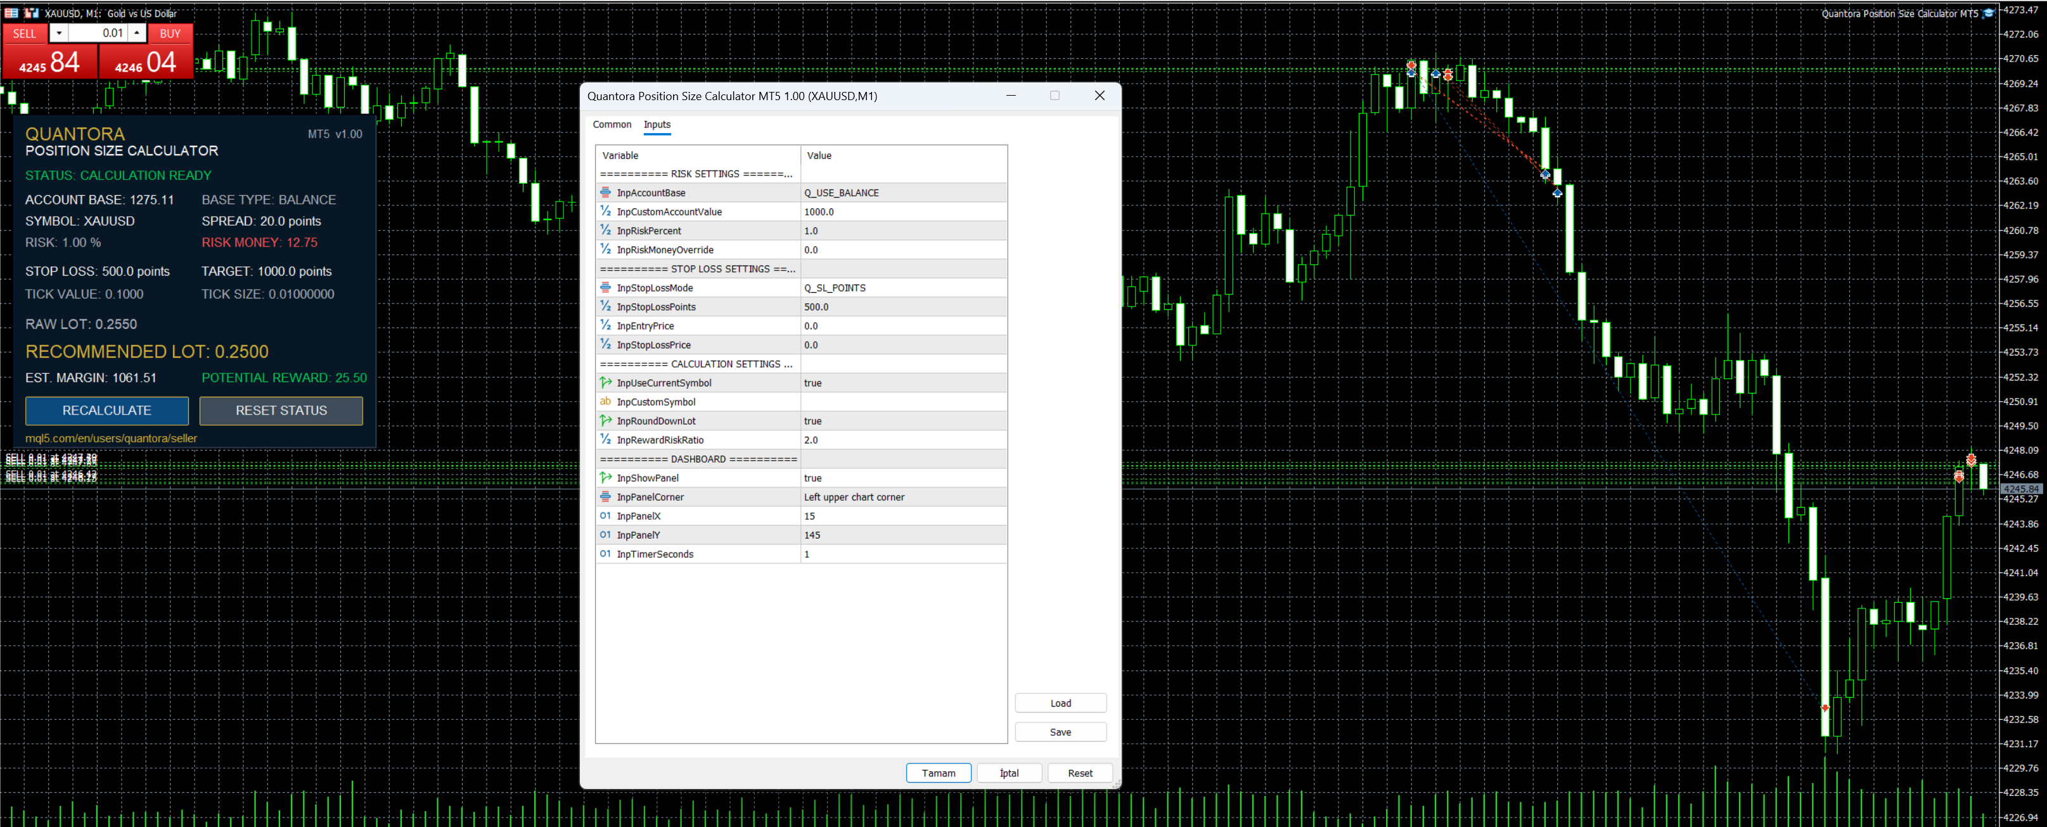This screenshot has width=2047, height=827.
Task: Click the Load button
Action: click(x=1061, y=703)
